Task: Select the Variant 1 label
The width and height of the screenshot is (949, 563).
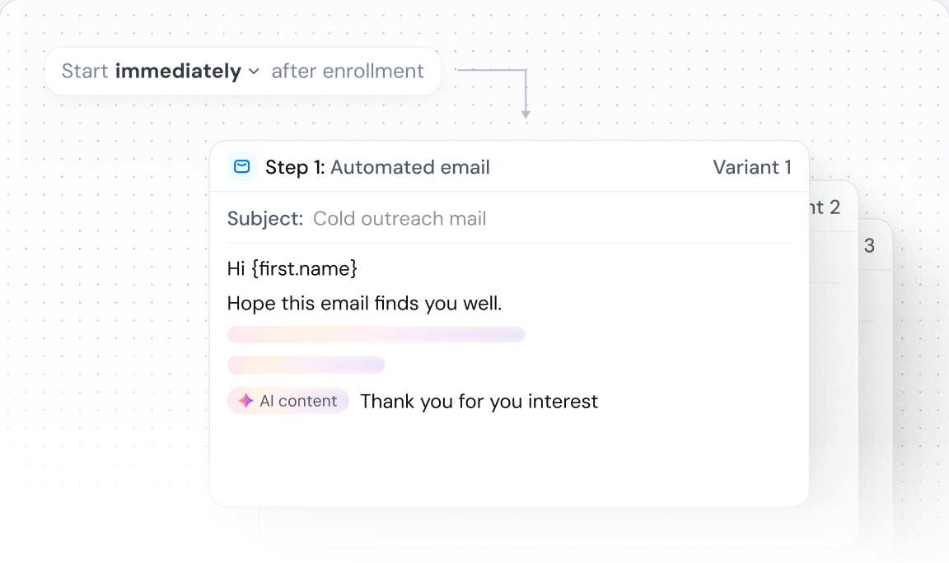Action: [x=752, y=167]
